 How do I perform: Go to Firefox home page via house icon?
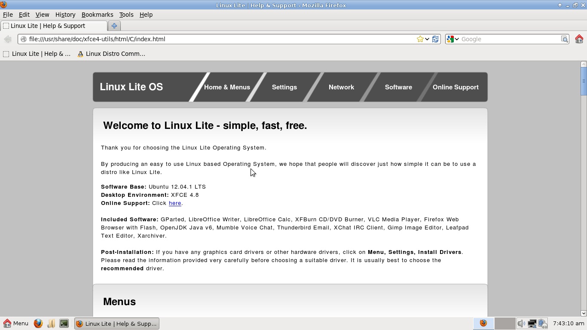(579, 39)
